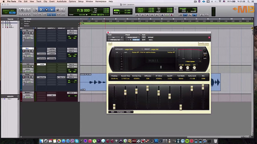Open Rev track input Line 3-4 selector
Screen dimensions: 257x144
[72, 49]
